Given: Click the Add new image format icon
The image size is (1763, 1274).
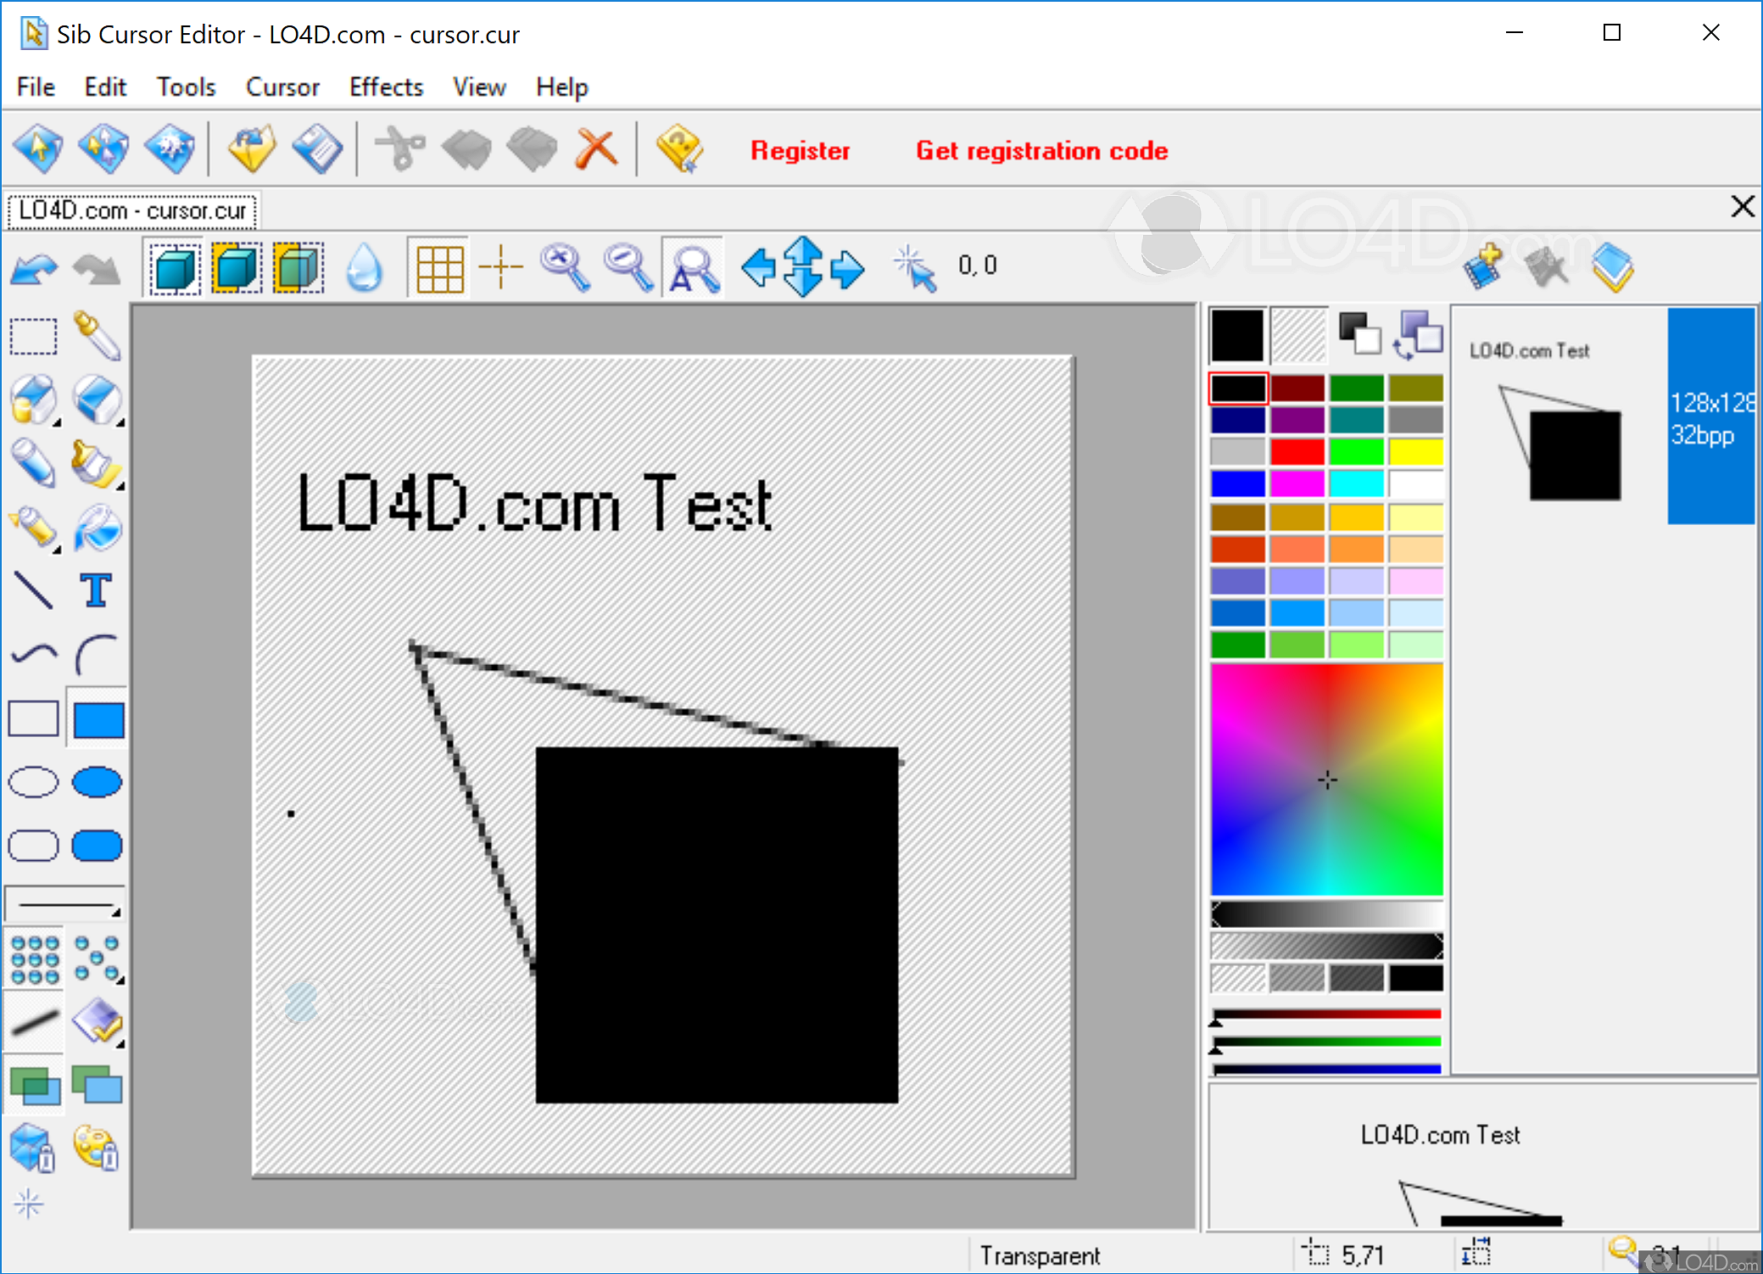Looking at the screenshot, I should [x=1482, y=266].
